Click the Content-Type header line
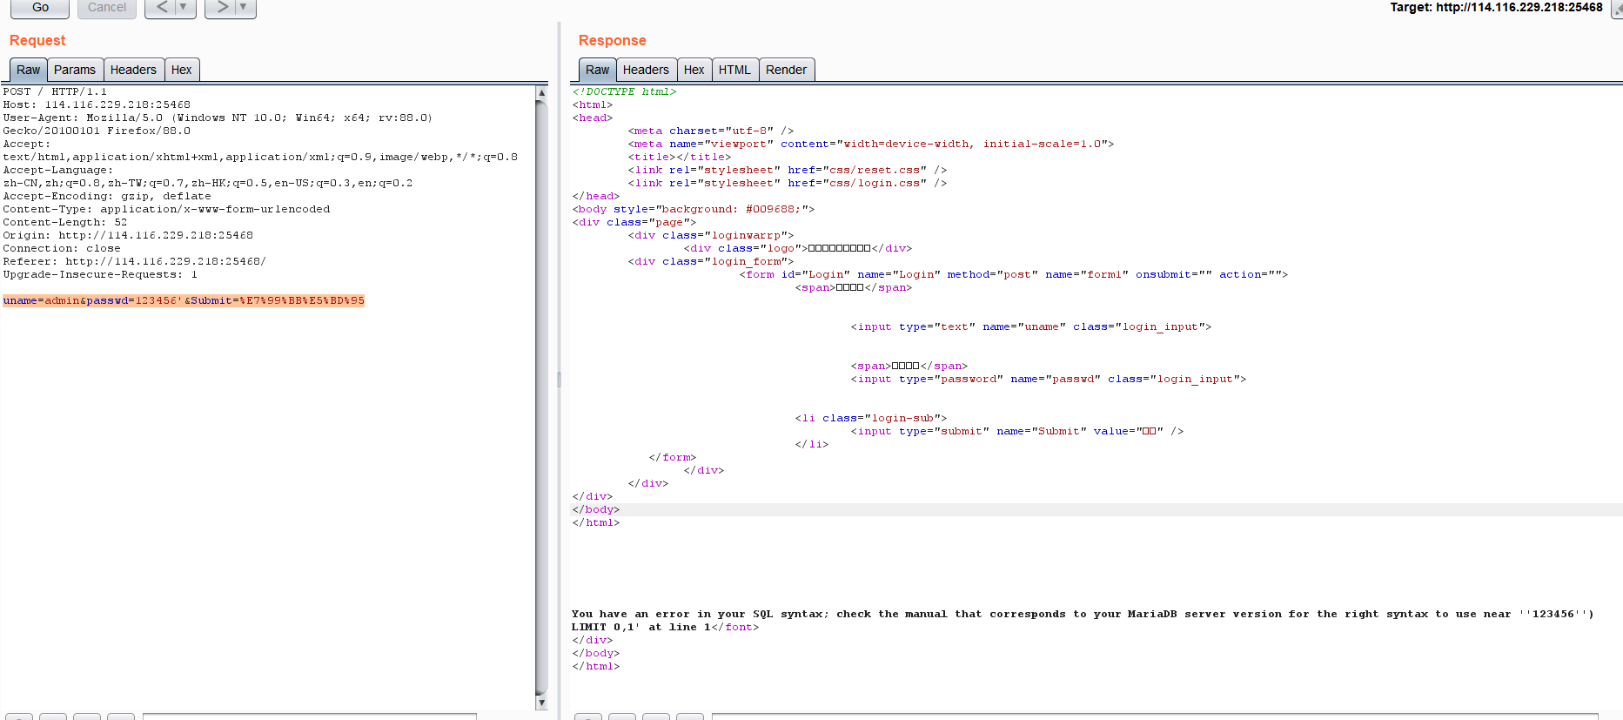 coord(166,209)
